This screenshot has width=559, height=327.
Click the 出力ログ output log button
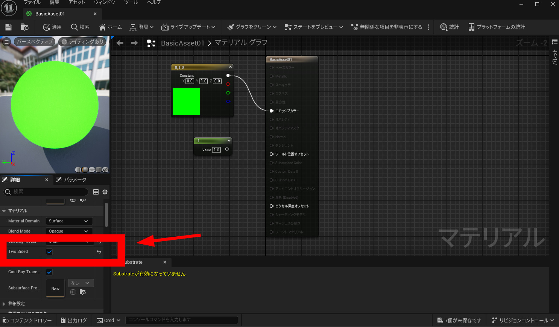(x=74, y=321)
